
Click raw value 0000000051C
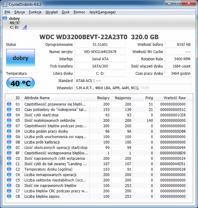click(x=173, y=109)
